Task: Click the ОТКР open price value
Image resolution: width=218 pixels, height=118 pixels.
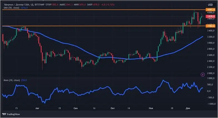Action: pyautogui.click(x=54, y=5)
